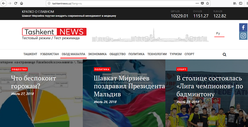Open the Ру language selector
Image resolution: width=248 pixels, height=127 pixels.
tap(218, 33)
